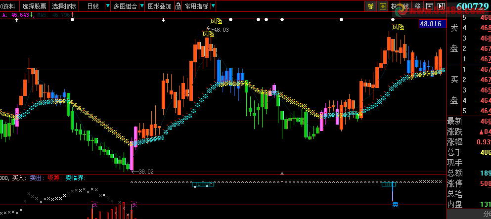Click the 总笔 total trades row

pyautogui.click(x=469, y=194)
